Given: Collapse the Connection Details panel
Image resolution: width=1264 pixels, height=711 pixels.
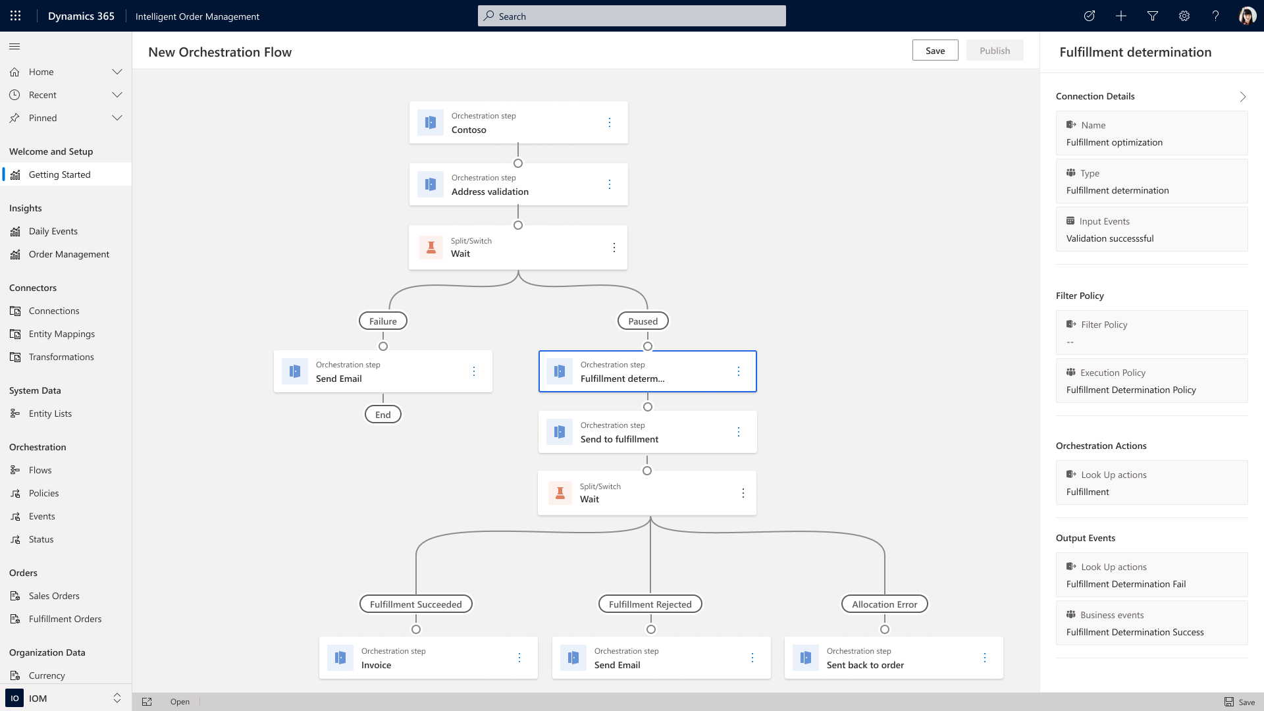Looking at the screenshot, I should click(1243, 96).
